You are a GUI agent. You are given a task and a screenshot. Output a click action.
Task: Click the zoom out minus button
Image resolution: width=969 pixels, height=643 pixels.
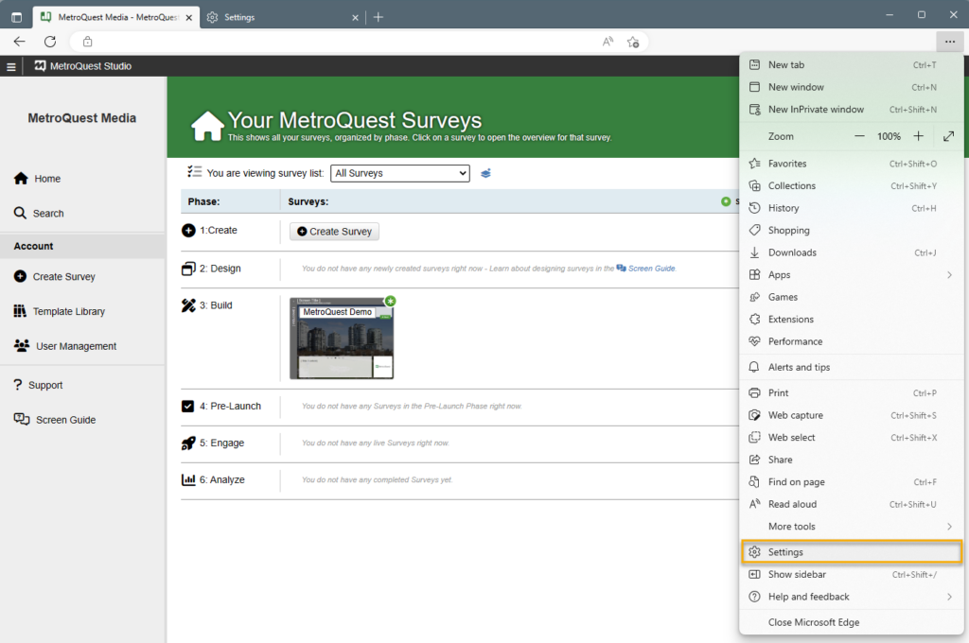click(x=859, y=136)
